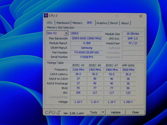Click the XMP-6000 column header

tap(128, 65)
